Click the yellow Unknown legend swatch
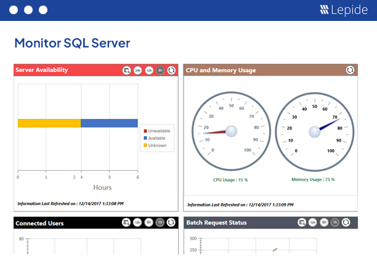This screenshot has width=377, height=265. pos(145,145)
